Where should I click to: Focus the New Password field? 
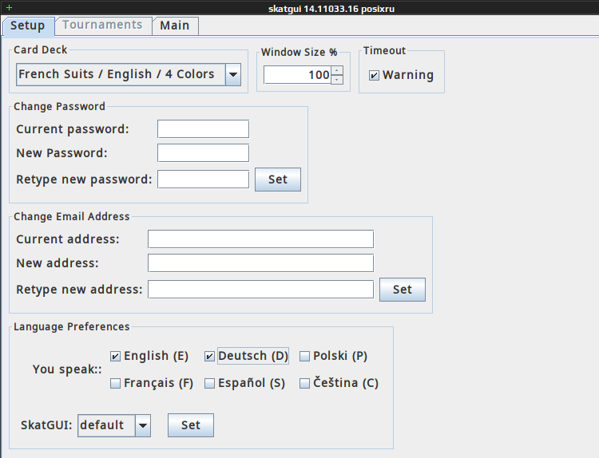click(203, 153)
